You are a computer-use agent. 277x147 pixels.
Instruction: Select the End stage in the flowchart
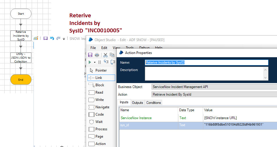[x=21, y=80]
